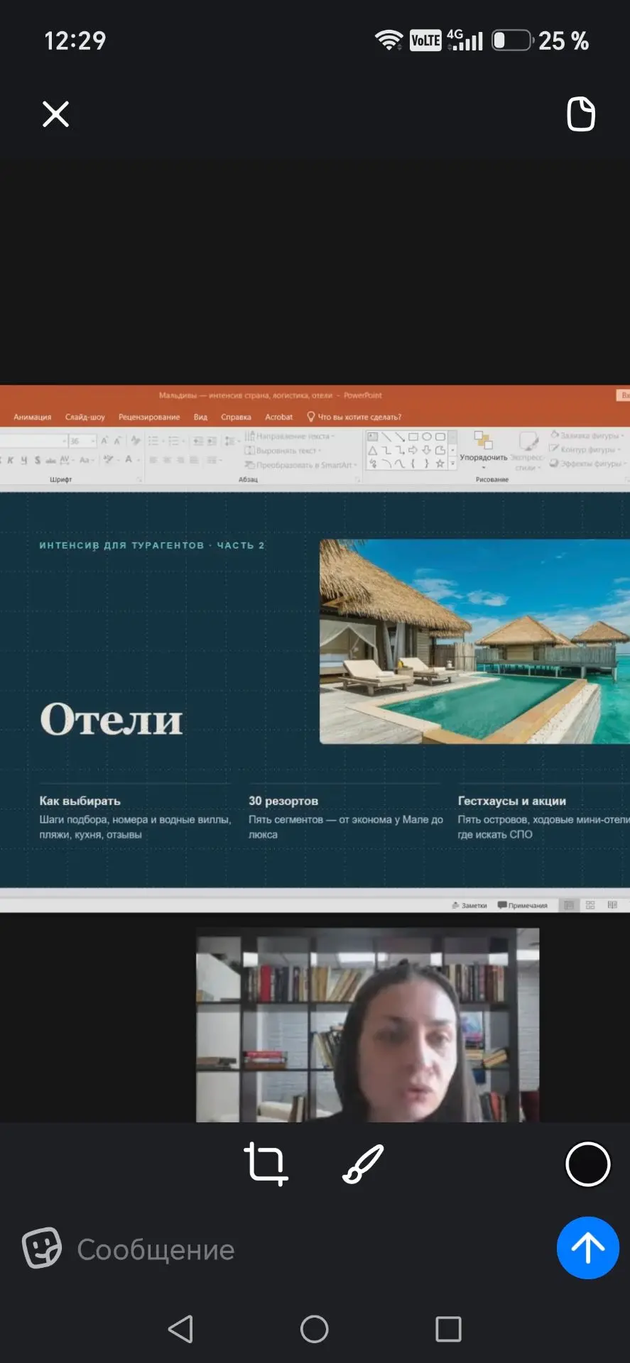Tap the Android home circle button
Viewport: 630px width, 1363px height.
tap(315, 1329)
